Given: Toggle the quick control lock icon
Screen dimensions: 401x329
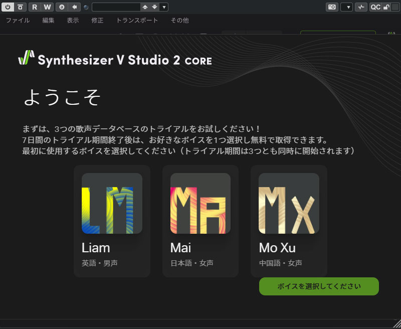Looking at the screenshot, I should (386, 7).
